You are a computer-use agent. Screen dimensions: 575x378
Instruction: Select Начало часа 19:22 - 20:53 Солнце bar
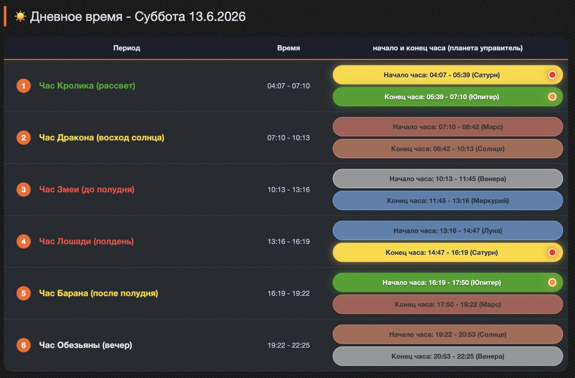coord(448,334)
